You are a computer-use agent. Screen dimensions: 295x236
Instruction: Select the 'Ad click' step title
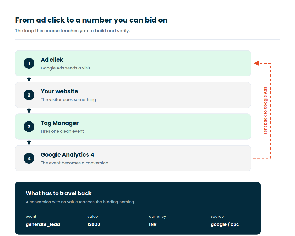tap(52, 60)
